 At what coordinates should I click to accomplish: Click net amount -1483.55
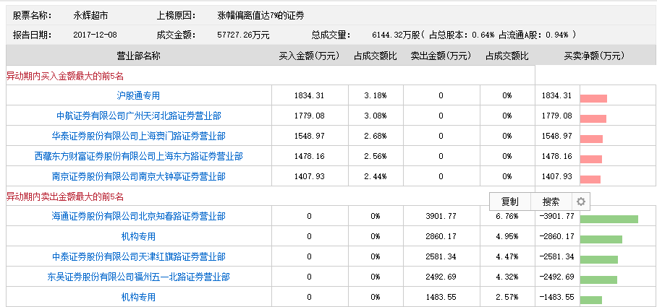pos(557,297)
